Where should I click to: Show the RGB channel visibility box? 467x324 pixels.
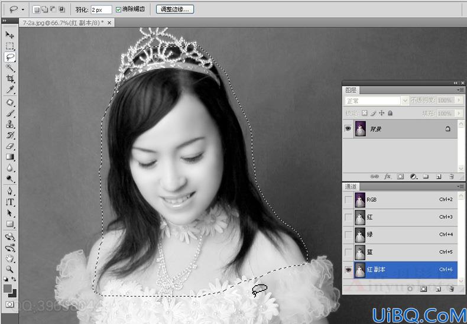pos(348,199)
